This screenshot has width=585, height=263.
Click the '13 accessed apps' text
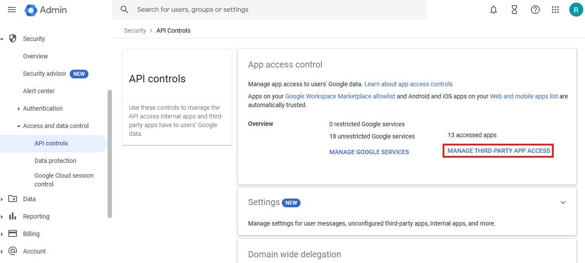point(472,135)
